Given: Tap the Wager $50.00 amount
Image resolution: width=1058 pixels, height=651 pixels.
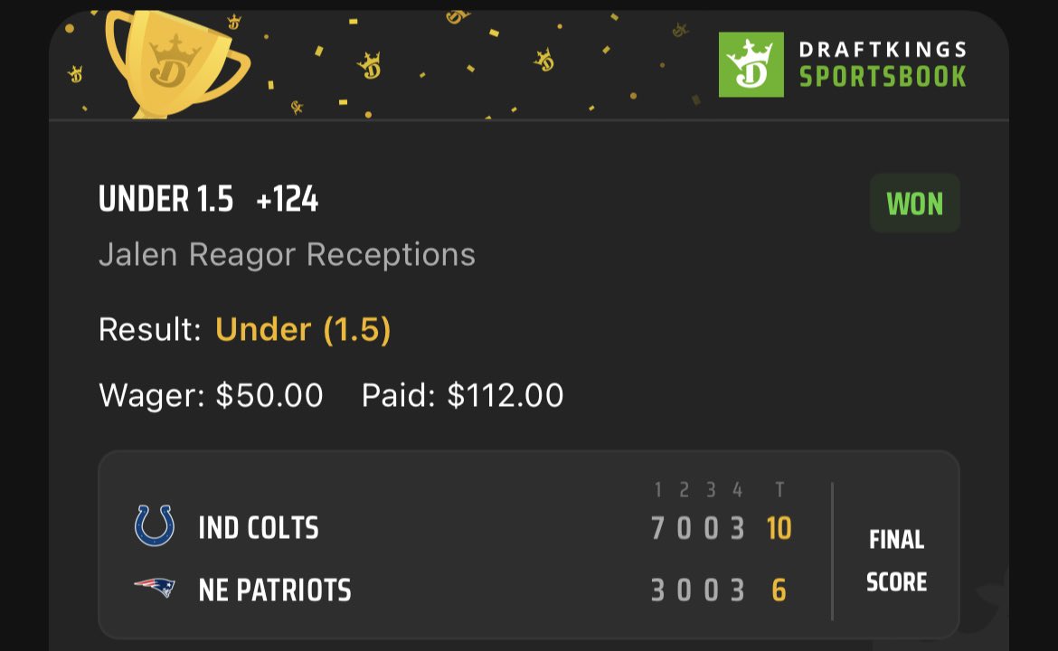Looking at the screenshot, I should (x=269, y=395).
